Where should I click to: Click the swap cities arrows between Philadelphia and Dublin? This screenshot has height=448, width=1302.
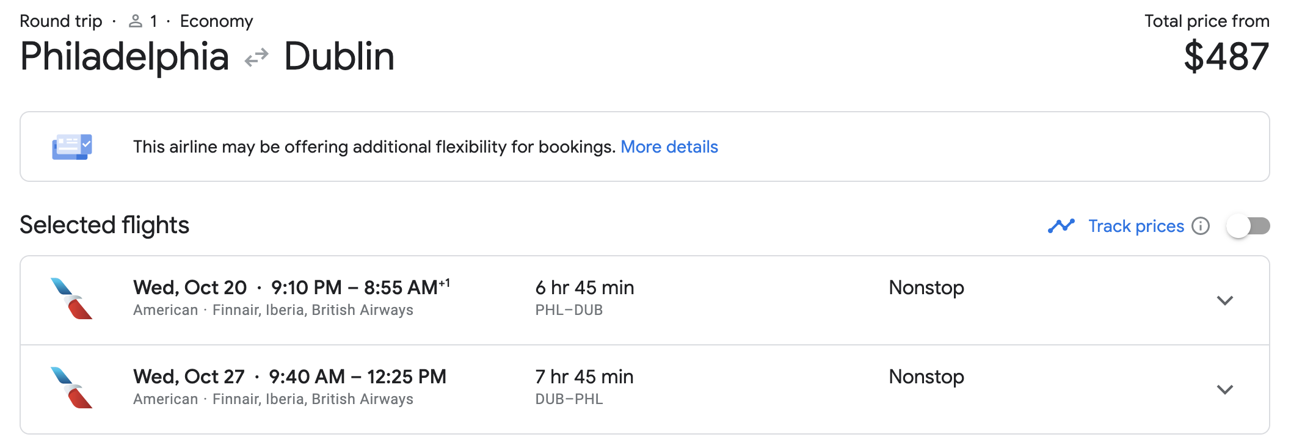pos(258,57)
